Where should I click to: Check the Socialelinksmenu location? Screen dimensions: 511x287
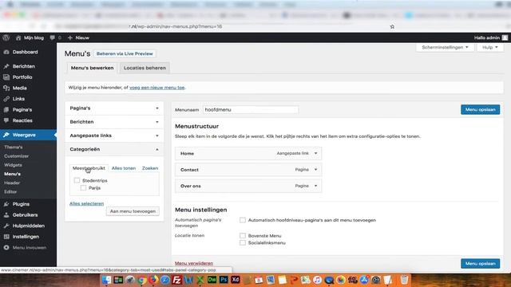tap(243, 242)
